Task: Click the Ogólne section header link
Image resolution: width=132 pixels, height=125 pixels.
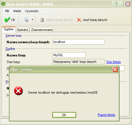Action: pos(10,49)
